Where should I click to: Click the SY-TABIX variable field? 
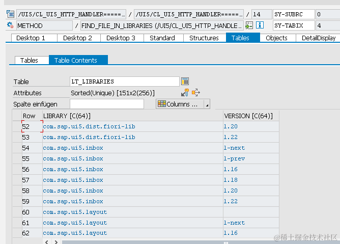[x=294, y=25]
